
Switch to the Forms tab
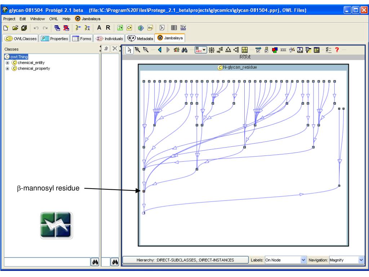coord(82,38)
